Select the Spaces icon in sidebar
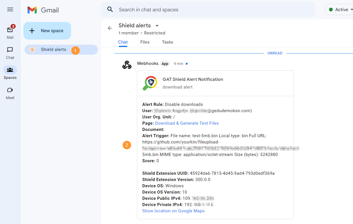 pos(10,70)
